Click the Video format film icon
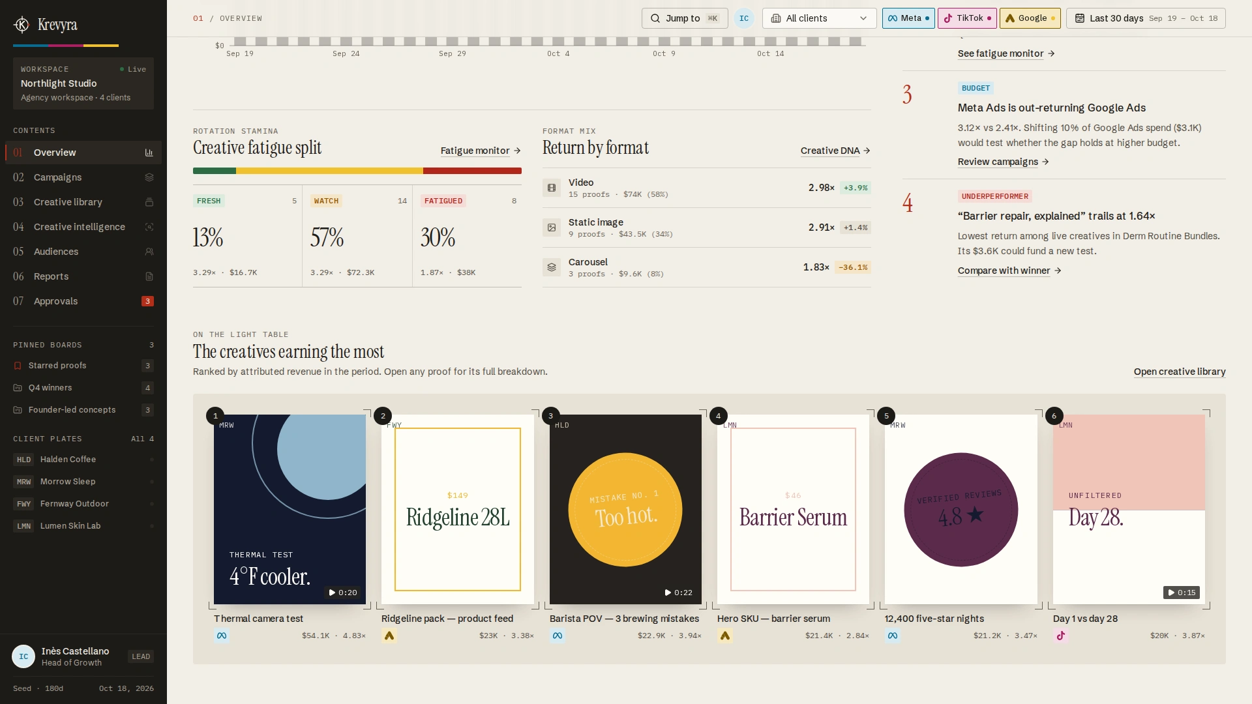1252x704 pixels. pos(552,188)
